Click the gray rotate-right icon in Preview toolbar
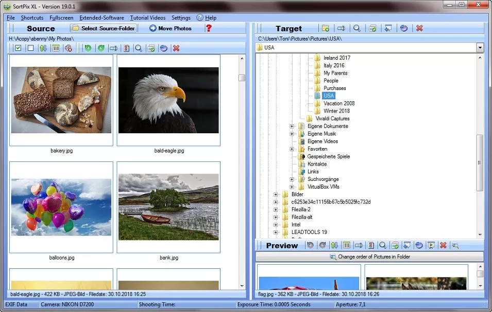 [x=323, y=245]
